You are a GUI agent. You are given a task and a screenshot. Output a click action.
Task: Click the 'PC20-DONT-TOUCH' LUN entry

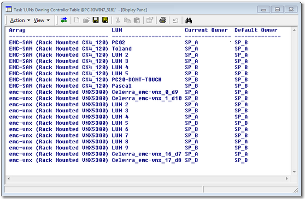(137, 80)
